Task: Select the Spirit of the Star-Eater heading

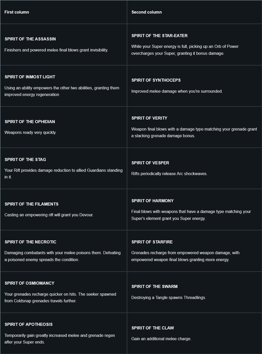Action: (x=160, y=36)
